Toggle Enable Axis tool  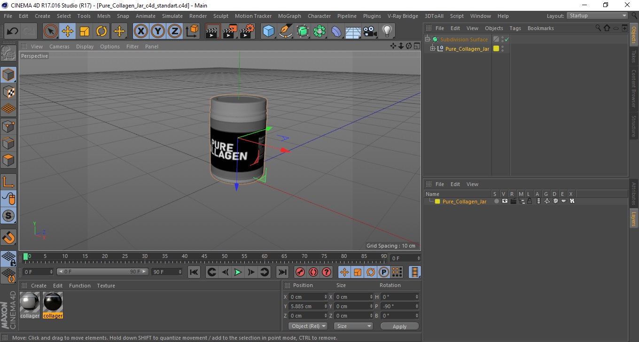8,182
